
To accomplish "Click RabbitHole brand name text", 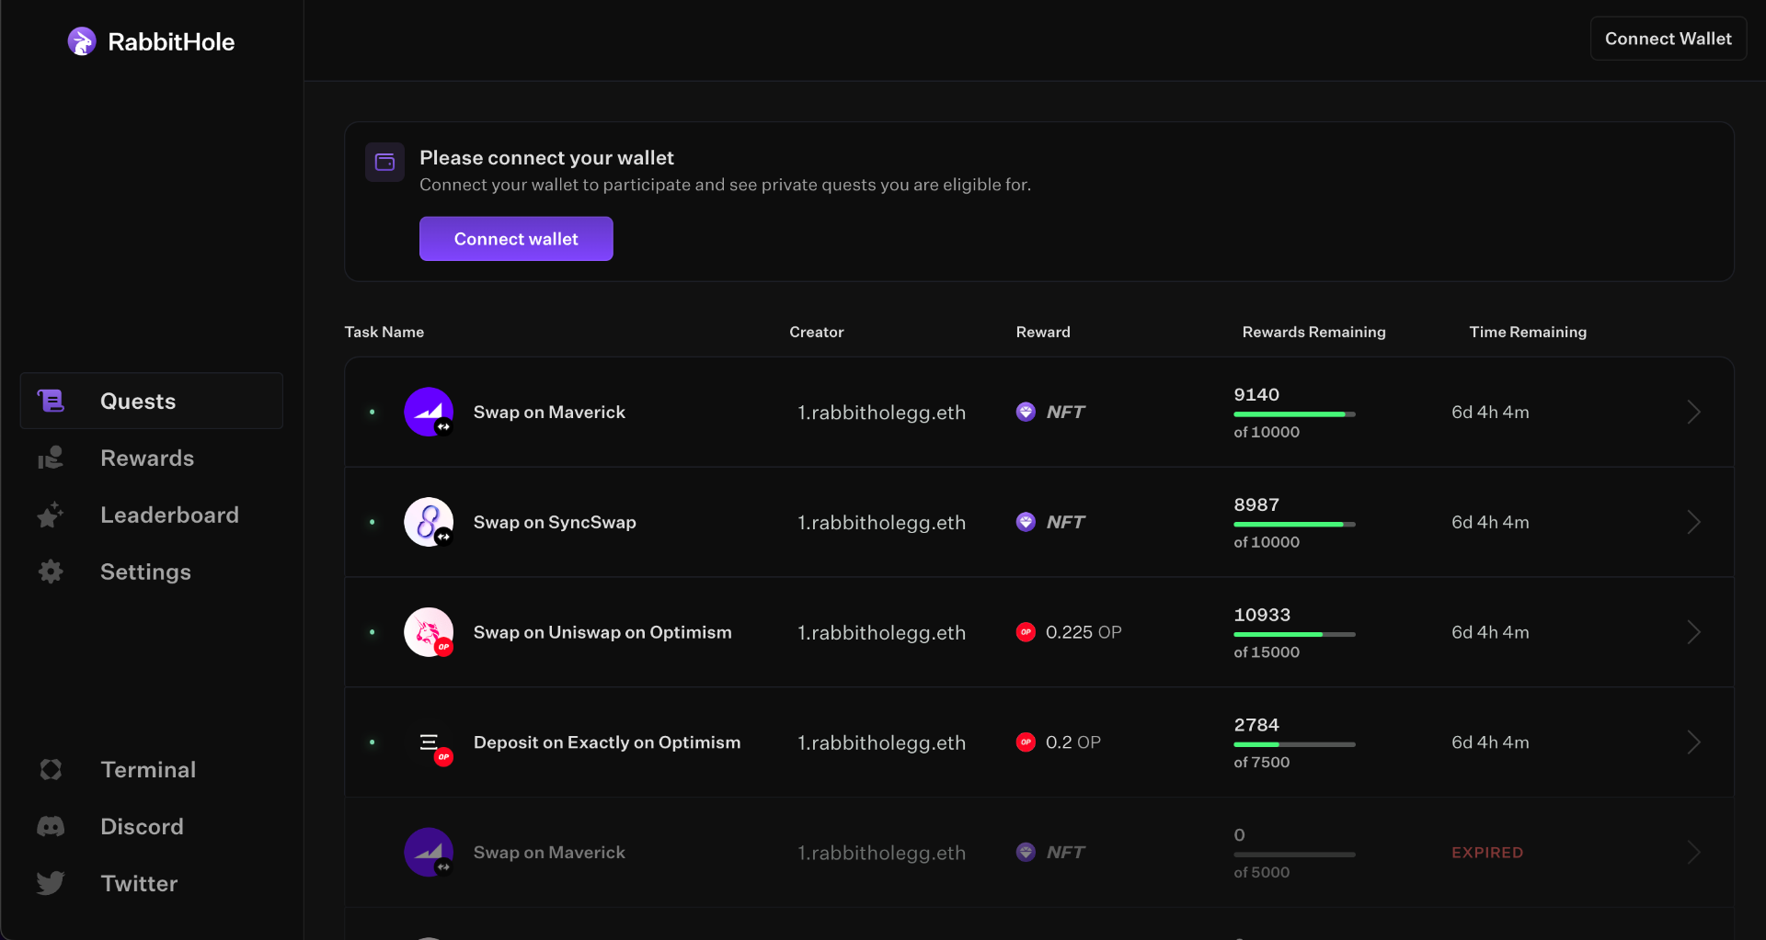I will click(171, 42).
